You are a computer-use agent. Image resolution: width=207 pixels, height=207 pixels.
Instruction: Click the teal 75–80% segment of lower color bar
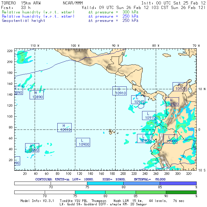click(x=90, y=192)
